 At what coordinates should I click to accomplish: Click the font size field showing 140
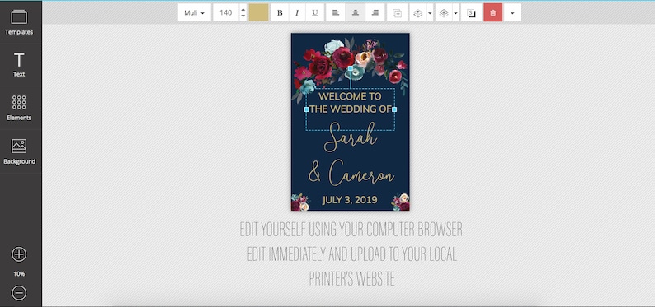(225, 13)
